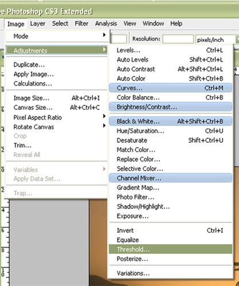Click the Resolution input field
Image resolution: width=239 pixels, height=286 pixels.
click(178, 39)
